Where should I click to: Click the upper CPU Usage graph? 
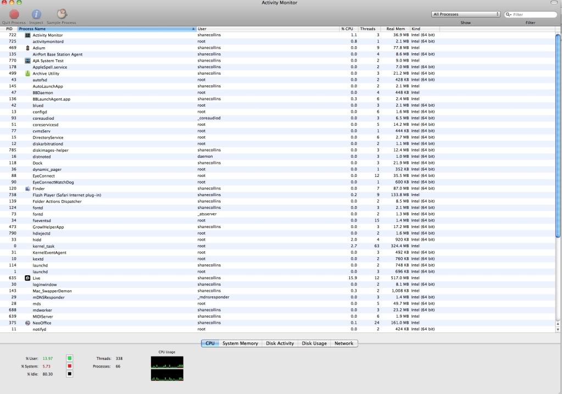coord(167,362)
